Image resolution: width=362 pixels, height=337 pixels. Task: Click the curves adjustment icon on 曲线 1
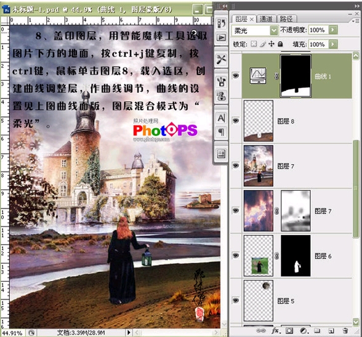pyautogui.click(x=258, y=76)
